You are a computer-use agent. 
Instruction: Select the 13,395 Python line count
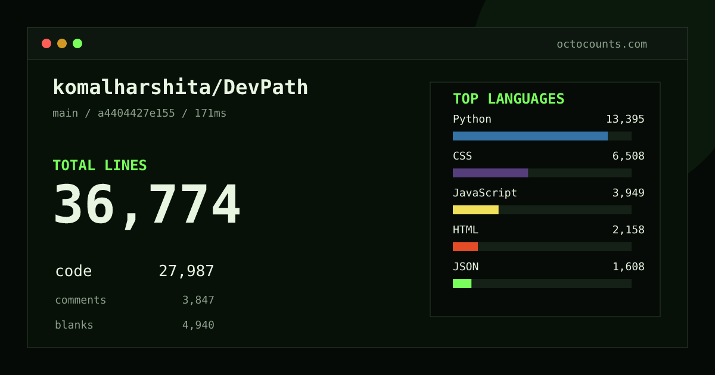pos(625,119)
